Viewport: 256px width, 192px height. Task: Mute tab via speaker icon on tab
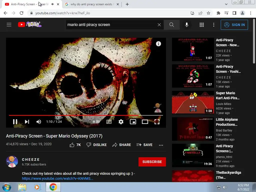[x=52, y=4]
